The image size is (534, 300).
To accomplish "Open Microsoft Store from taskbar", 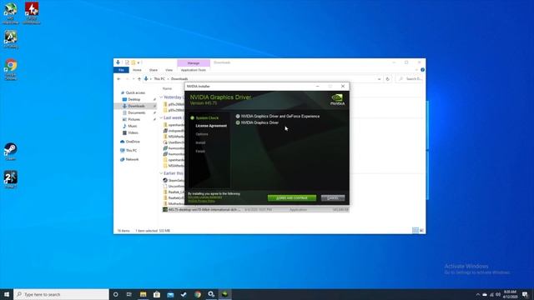I will (157, 294).
